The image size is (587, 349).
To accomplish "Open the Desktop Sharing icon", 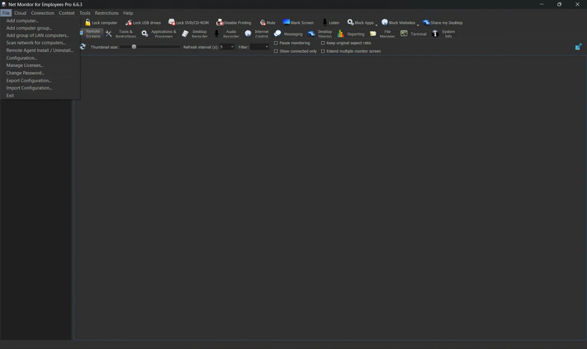I will pyautogui.click(x=311, y=34).
